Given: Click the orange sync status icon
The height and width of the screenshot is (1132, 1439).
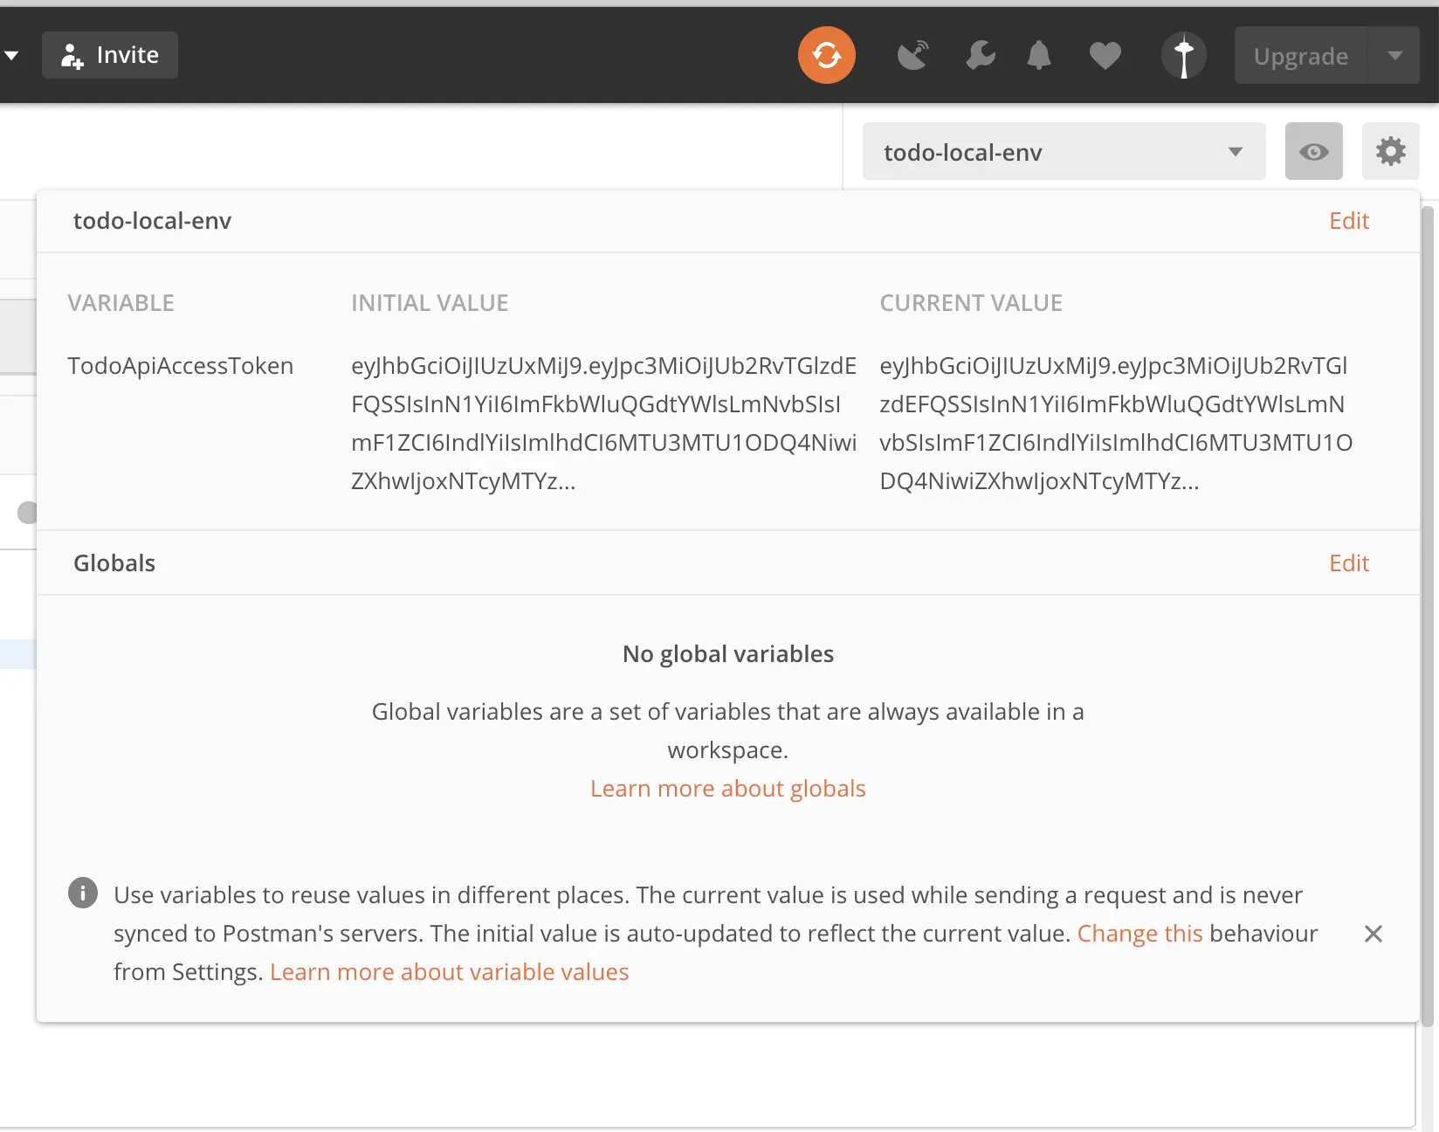Looking at the screenshot, I should coord(826,55).
